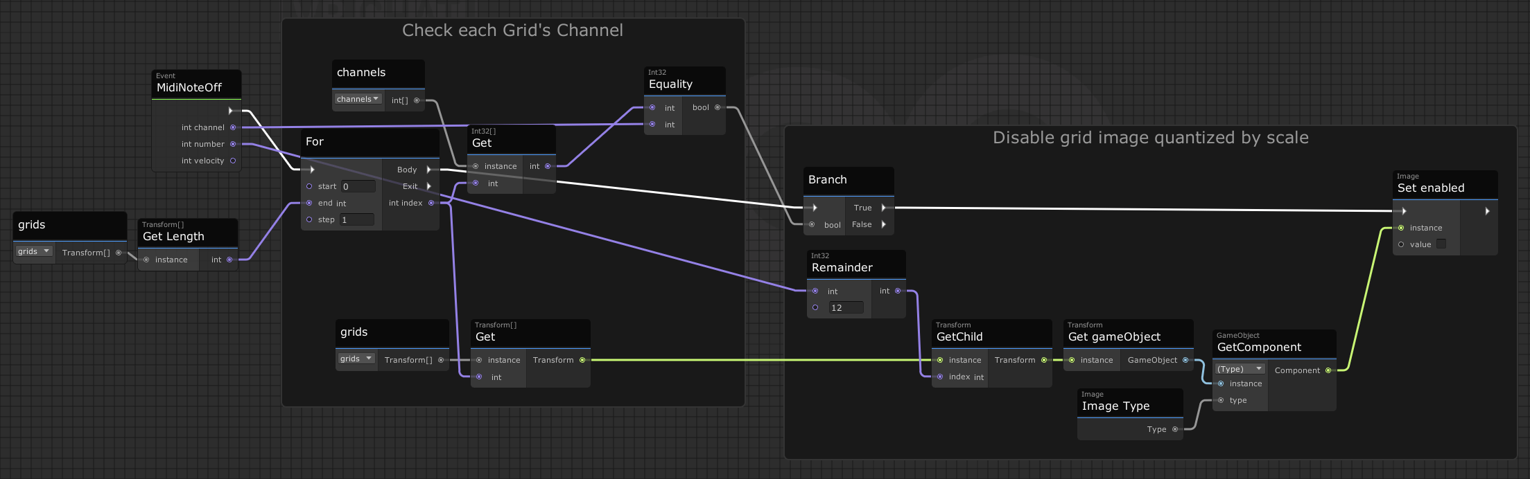Select the "Disable grid image quantized by scale" group title
This screenshot has height=479, width=1530.
coord(1150,138)
